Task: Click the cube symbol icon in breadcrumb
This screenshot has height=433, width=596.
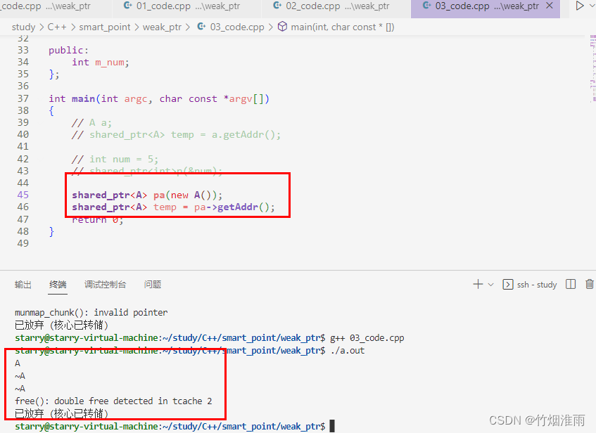Action: coord(282,27)
